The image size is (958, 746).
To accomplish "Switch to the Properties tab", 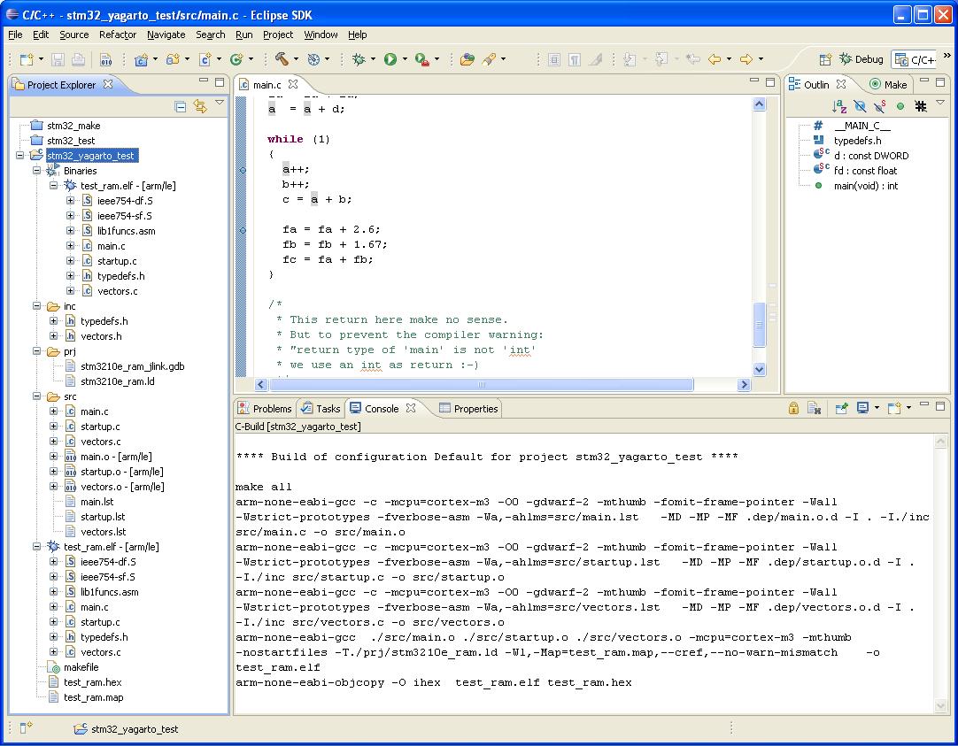I will click(x=468, y=409).
